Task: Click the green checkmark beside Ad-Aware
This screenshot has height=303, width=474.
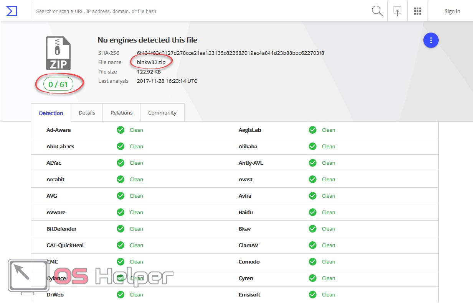Action: click(121, 130)
